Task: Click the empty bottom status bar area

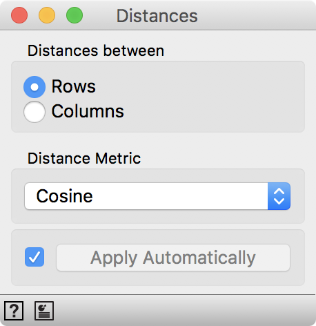Action: pos(184,311)
